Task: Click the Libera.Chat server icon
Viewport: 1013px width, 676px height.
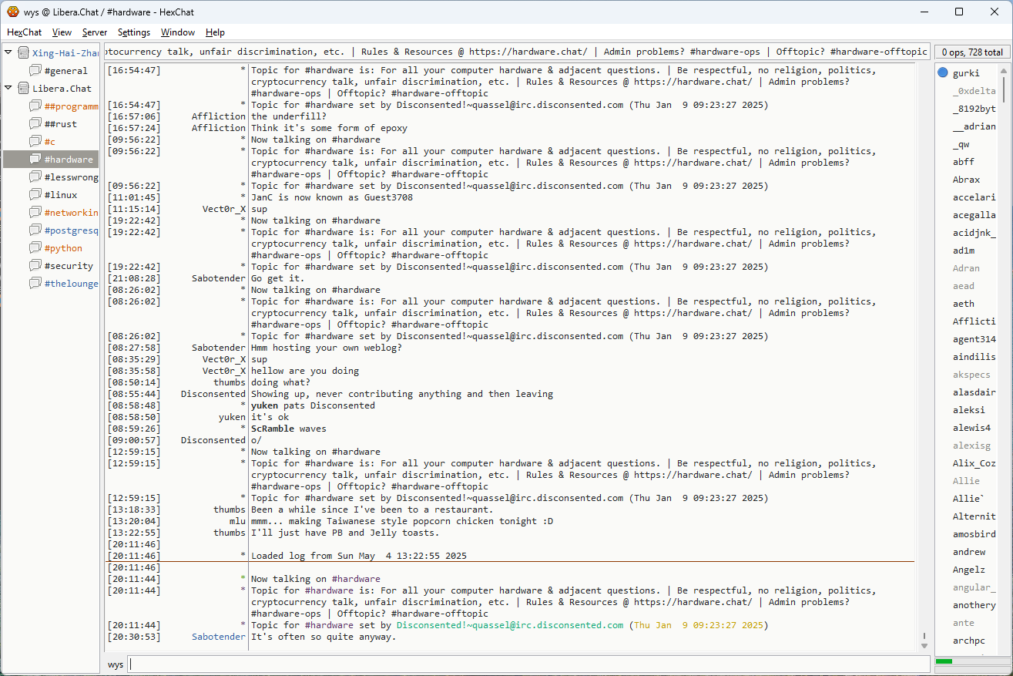Action: 23,89
